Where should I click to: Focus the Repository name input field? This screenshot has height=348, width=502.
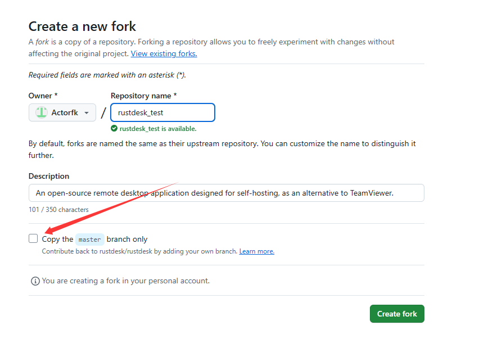coord(163,112)
